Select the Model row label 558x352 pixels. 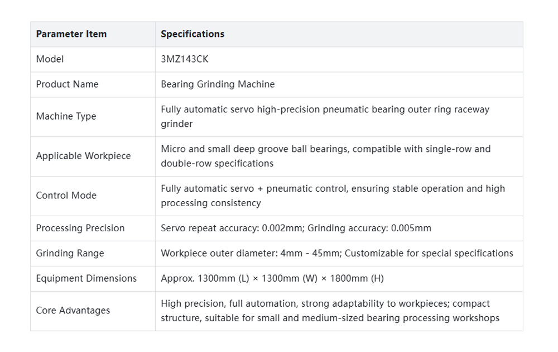click(50, 59)
